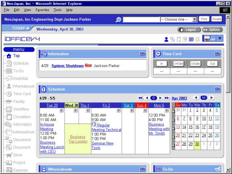Add schedule entry on Mon 5

click(x=167, y=110)
